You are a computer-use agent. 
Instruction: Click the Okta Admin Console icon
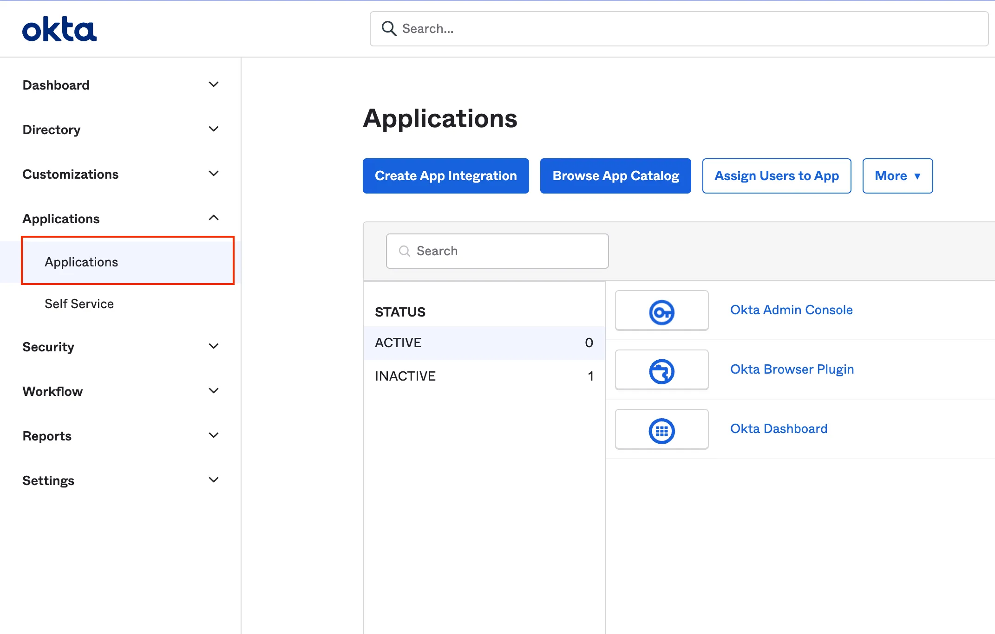point(661,310)
